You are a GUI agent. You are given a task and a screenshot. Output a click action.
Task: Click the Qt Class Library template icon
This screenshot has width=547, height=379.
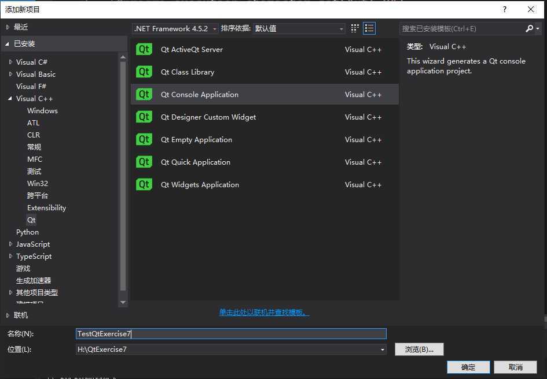[144, 72]
